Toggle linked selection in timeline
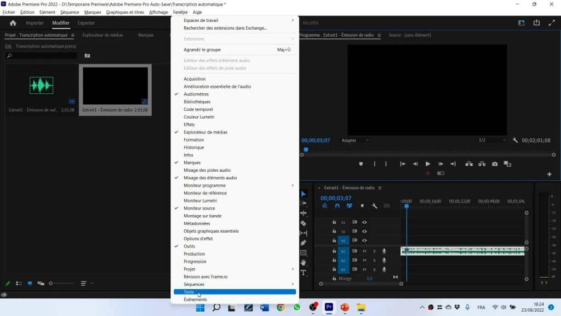This screenshot has height=316, width=561. click(350, 206)
